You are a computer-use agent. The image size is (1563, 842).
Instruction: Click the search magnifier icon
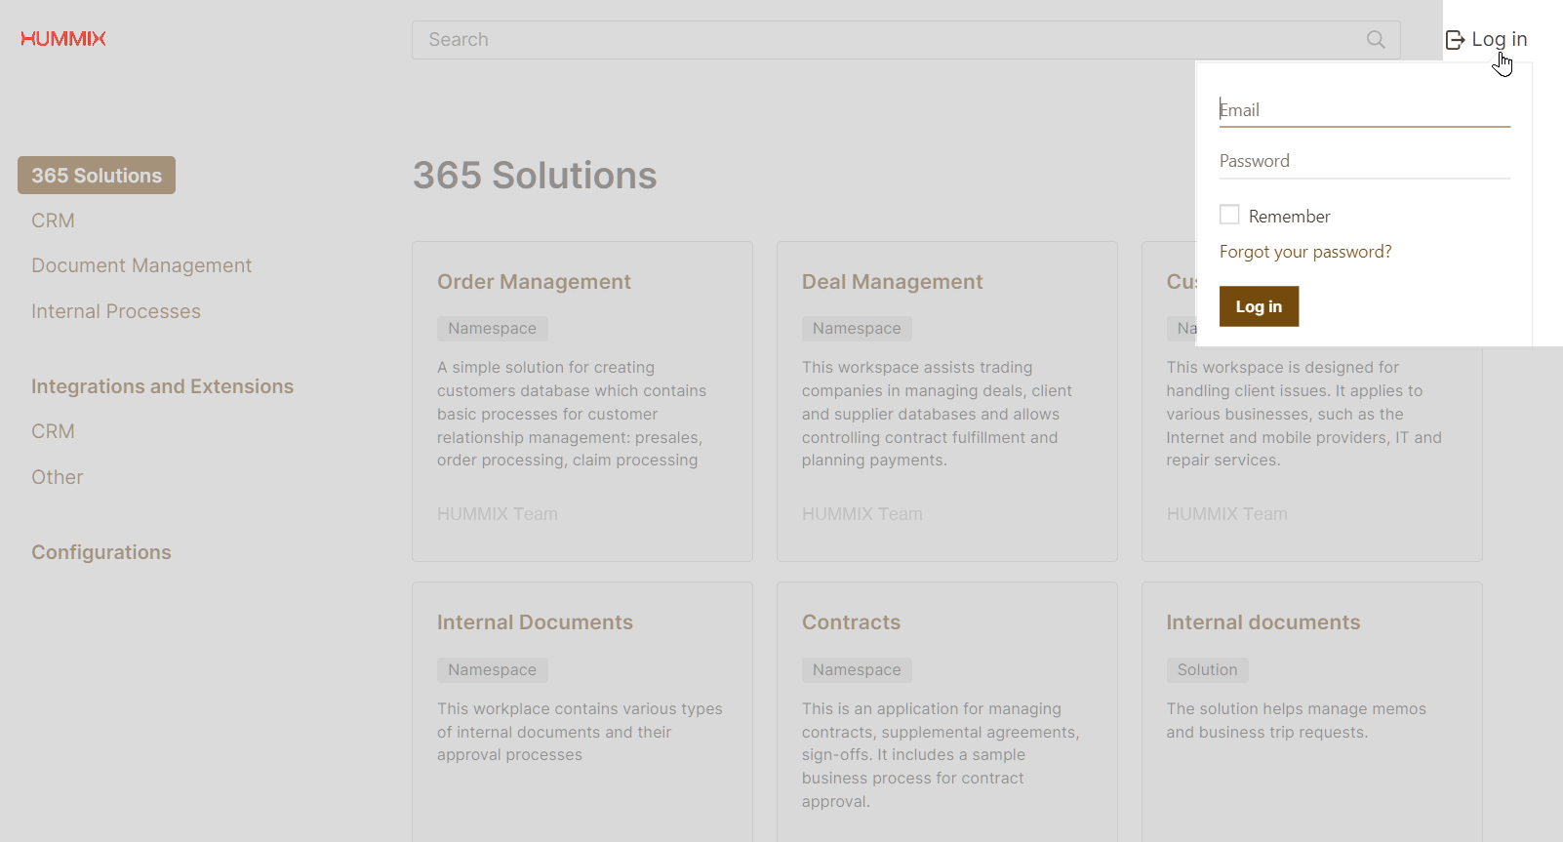1376,40
